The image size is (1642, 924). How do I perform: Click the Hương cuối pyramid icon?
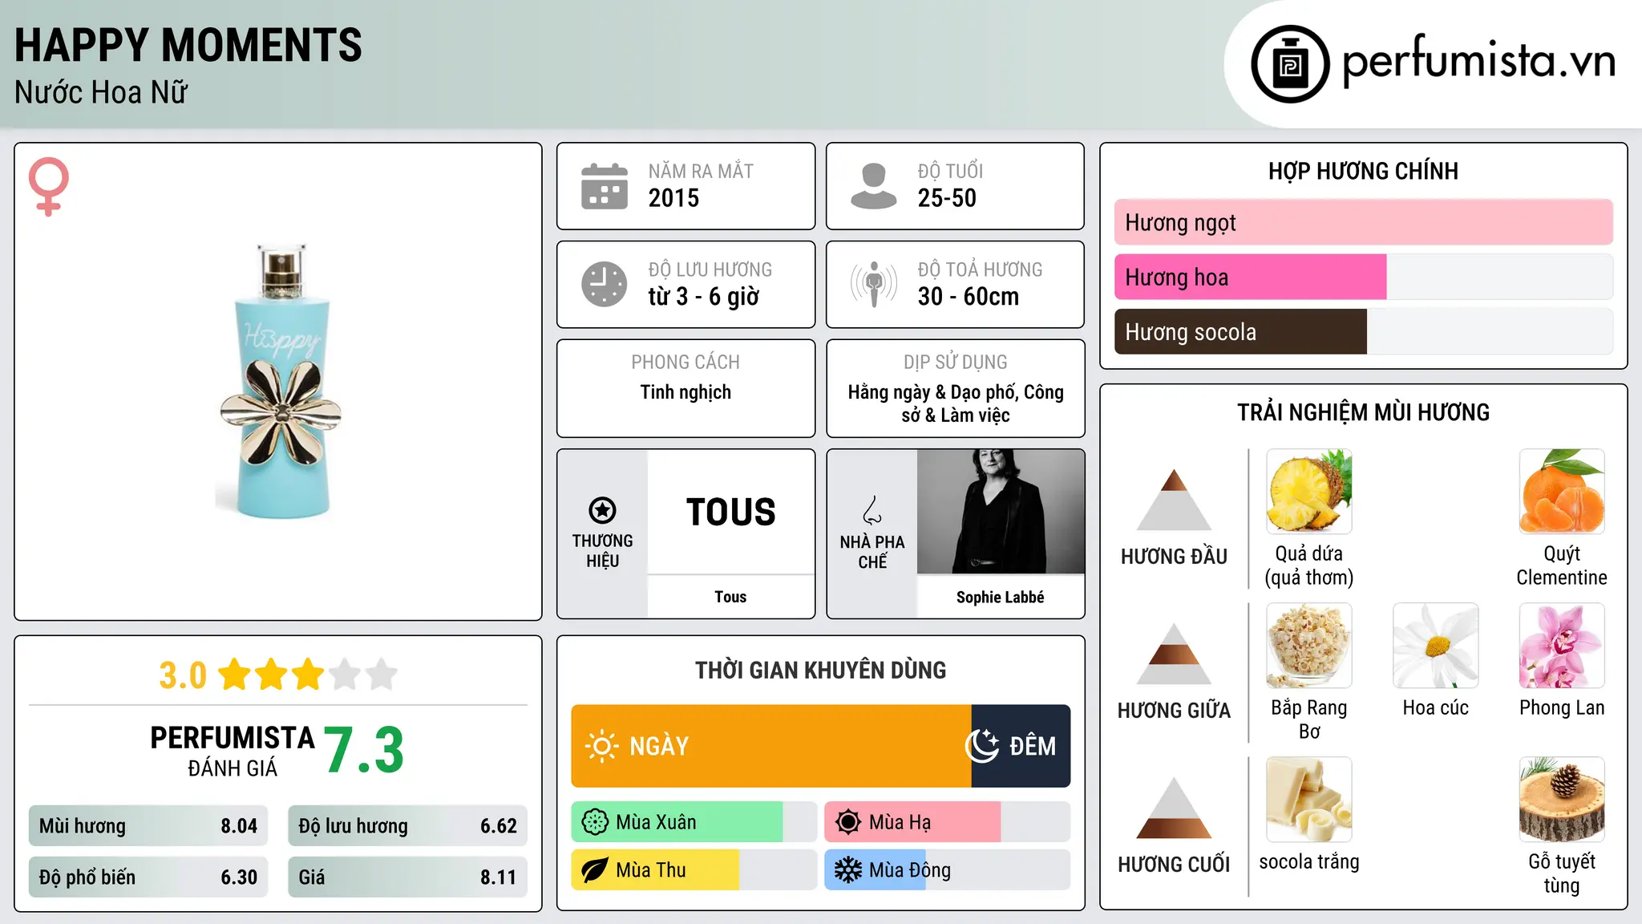coord(1174,808)
